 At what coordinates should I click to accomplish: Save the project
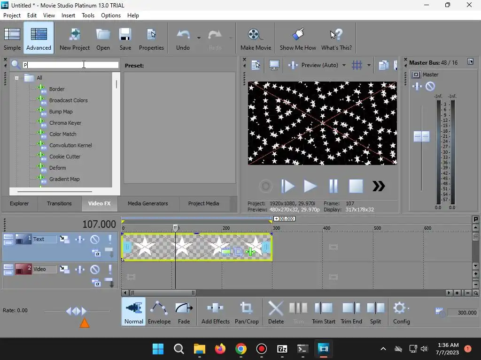(125, 38)
